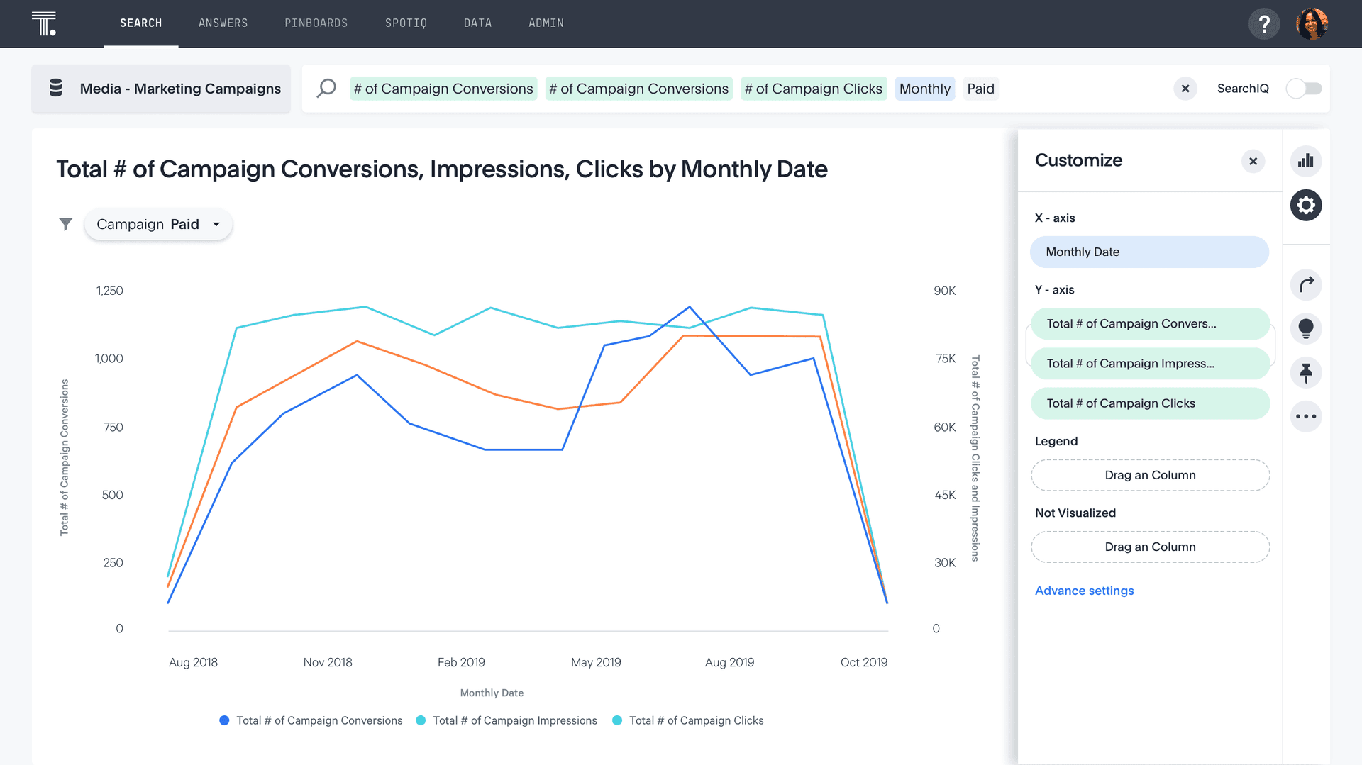
Task: Click the gear settings icon in sidebar
Action: tap(1305, 206)
